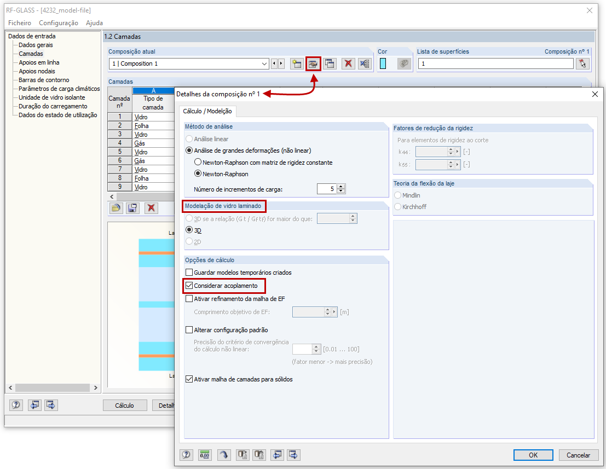The width and height of the screenshot is (606, 469).
Task: Click left blue arrow window icon in dialog
Action: 277,455
